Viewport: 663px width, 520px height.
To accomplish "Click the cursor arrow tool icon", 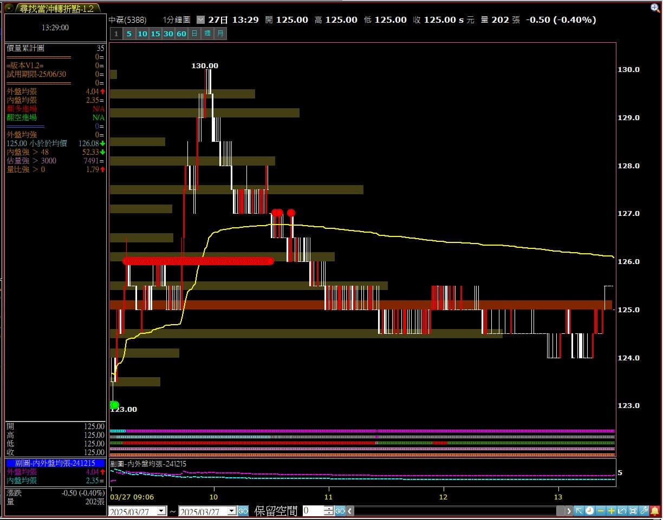I will (x=579, y=511).
